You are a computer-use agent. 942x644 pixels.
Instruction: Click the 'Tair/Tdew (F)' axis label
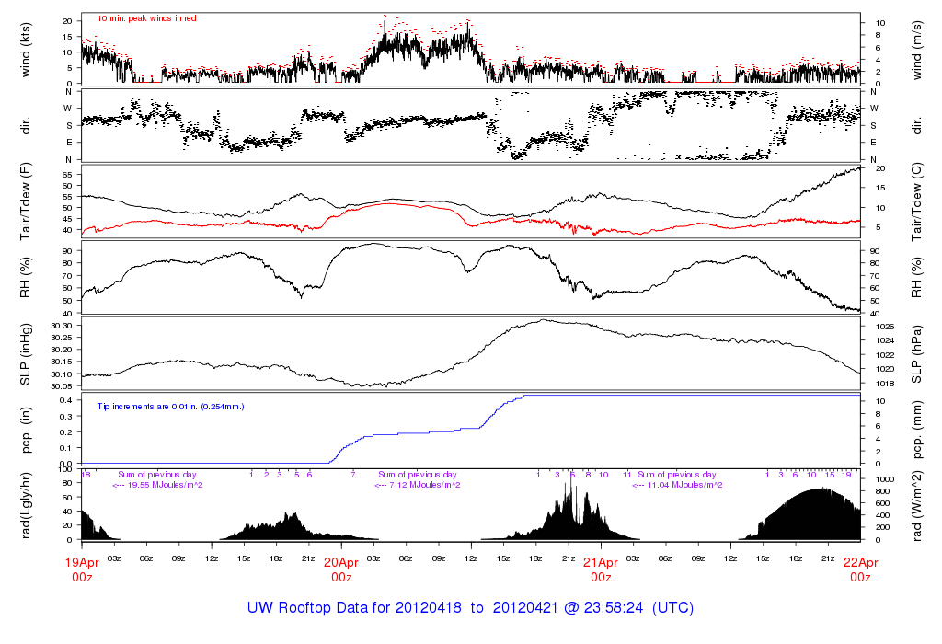[25, 201]
